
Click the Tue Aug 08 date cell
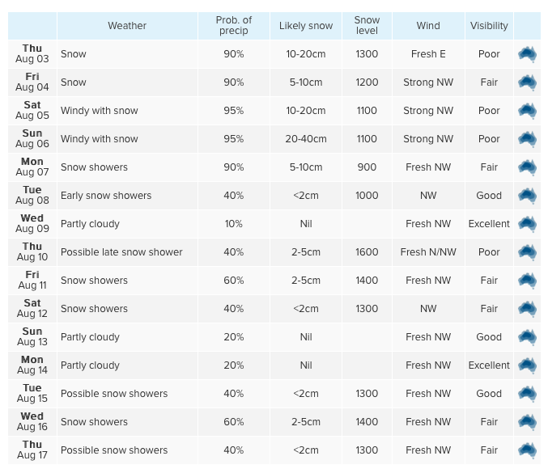point(32,196)
